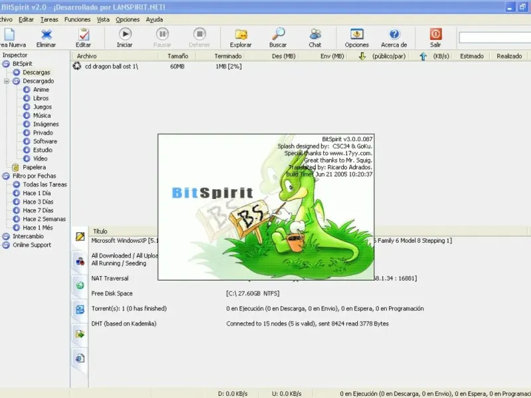Open the Funciones menu
The width and height of the screenshot is (531, 398).
coord(77,20)
